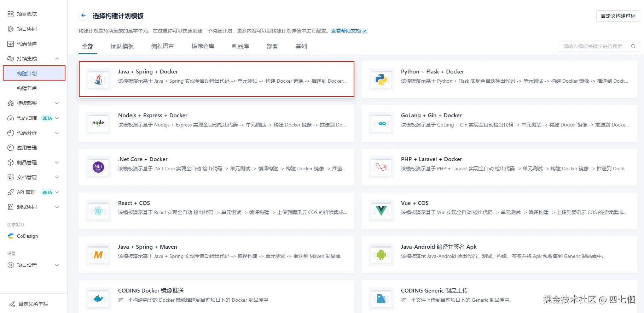Click the search magnifier icon
The image size is (644, 313).
(x=633, y=46)
